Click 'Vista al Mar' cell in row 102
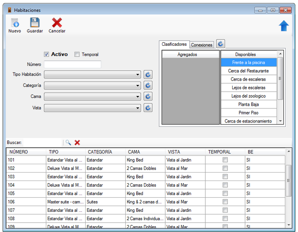The height and width of the screenshot is (232, 298). [x=185, y=168]
